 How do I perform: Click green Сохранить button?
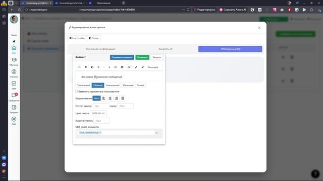click(142, 57)
